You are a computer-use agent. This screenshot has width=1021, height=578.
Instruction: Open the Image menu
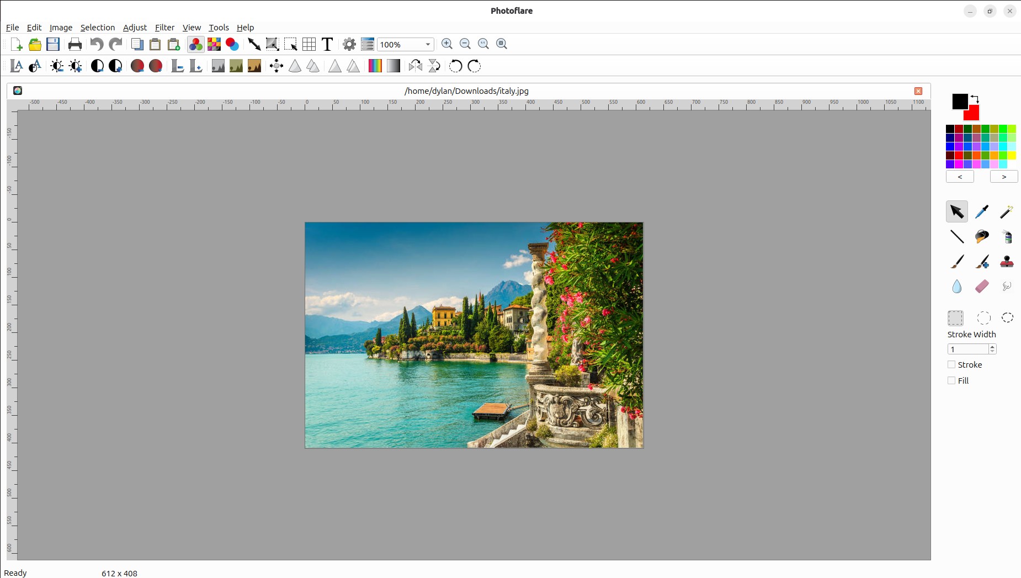coord(61,28)
